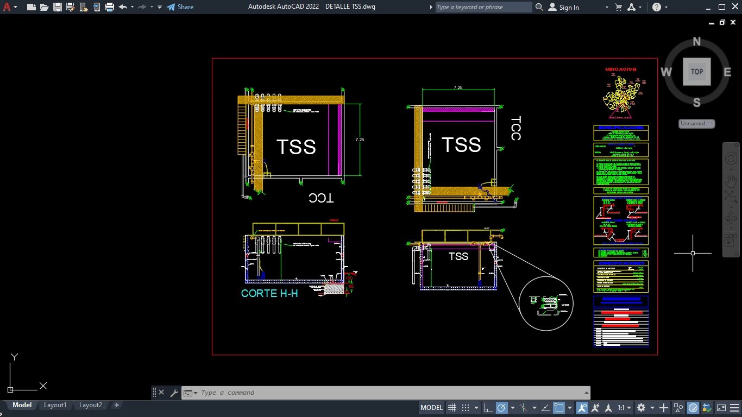Image resolution: width=742 pixels, height=417 pixels.
Task: Click the Plot printer icon
Action: (110, 7)
